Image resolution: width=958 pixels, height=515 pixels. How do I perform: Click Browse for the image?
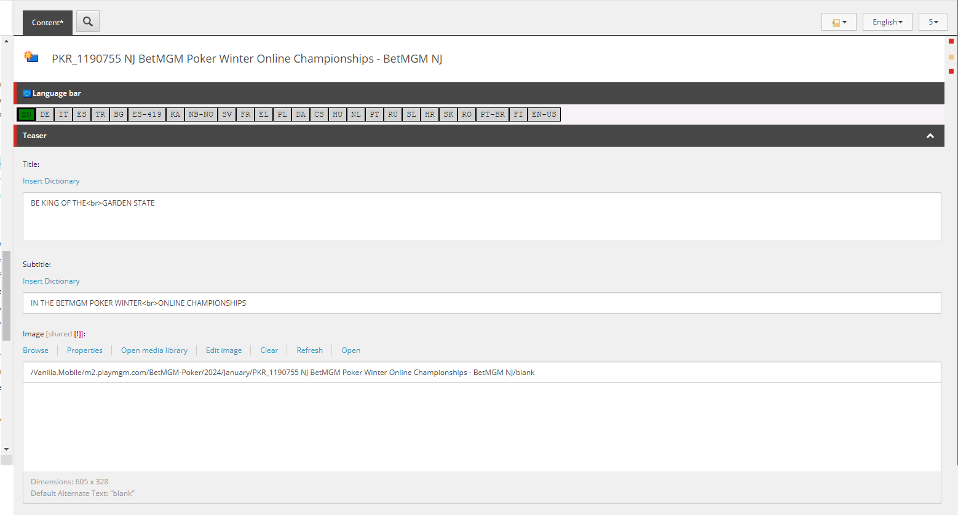tap(36, 350)
